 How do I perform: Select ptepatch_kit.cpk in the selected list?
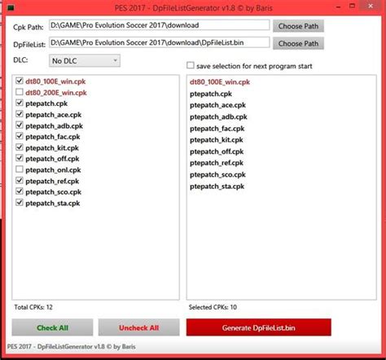[x=217, y=140]
